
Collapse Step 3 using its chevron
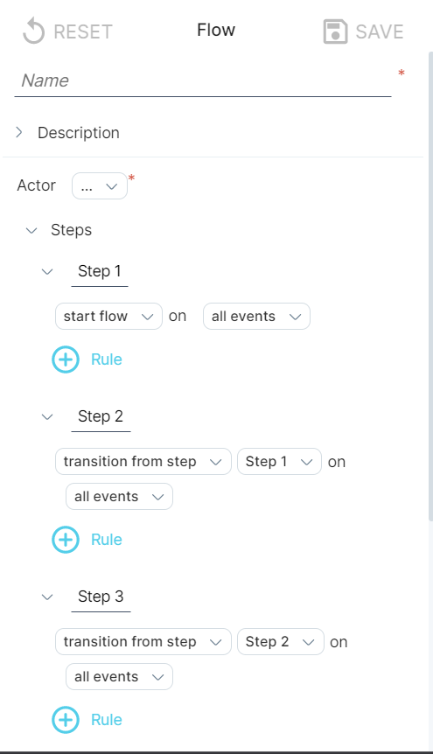[x=47, y=597]
